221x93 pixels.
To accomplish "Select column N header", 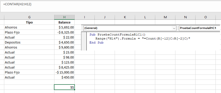I will [185, 17].
